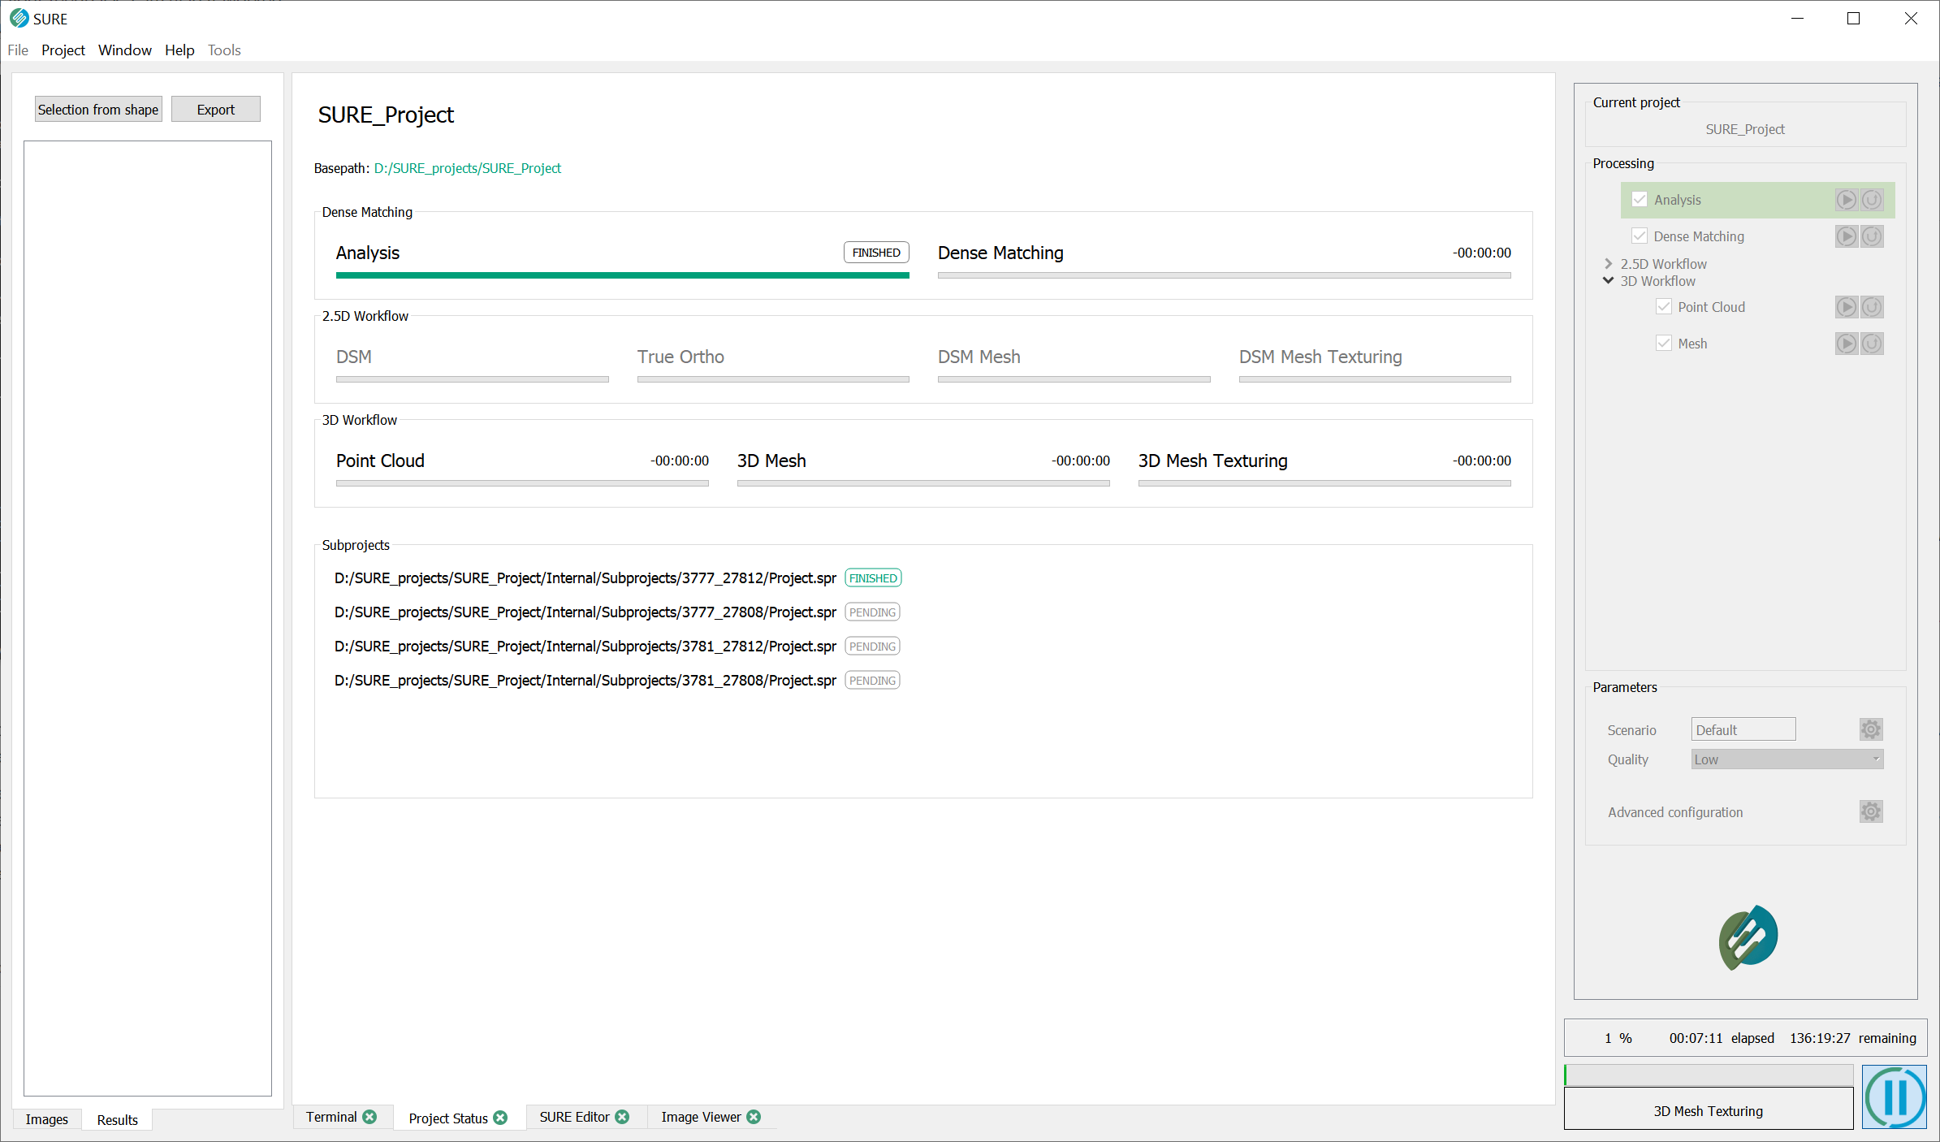The width and height of the screenshot is (1940, 1142).
Task: Open Scenario settings gear icon
Action: coord(1871,729)
